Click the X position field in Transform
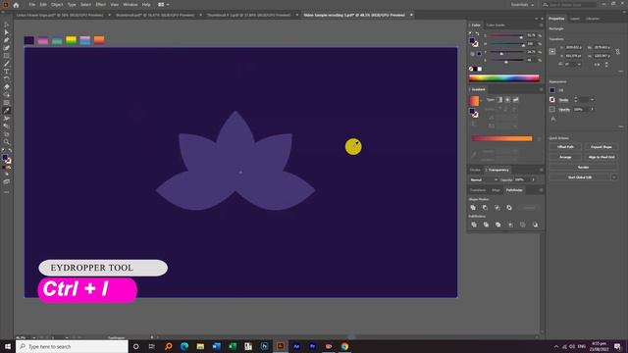 573,48
